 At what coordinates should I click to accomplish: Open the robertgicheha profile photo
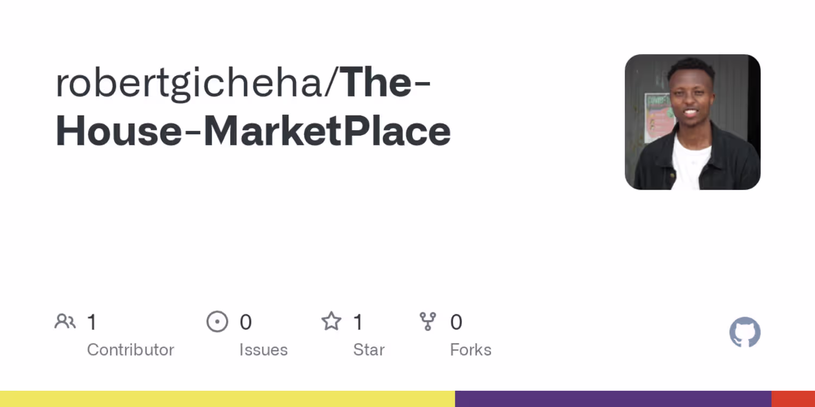[692, 122]
